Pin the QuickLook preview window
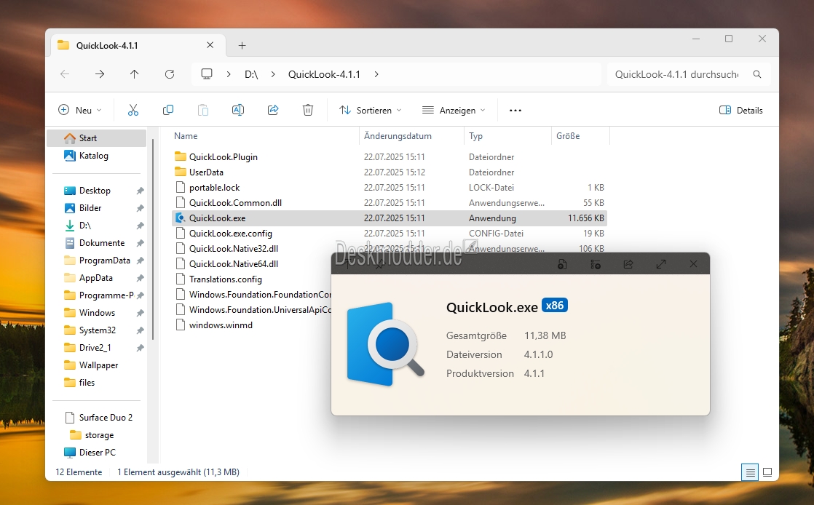This screenshot has height=505, width=814. [x=380, y=265]
